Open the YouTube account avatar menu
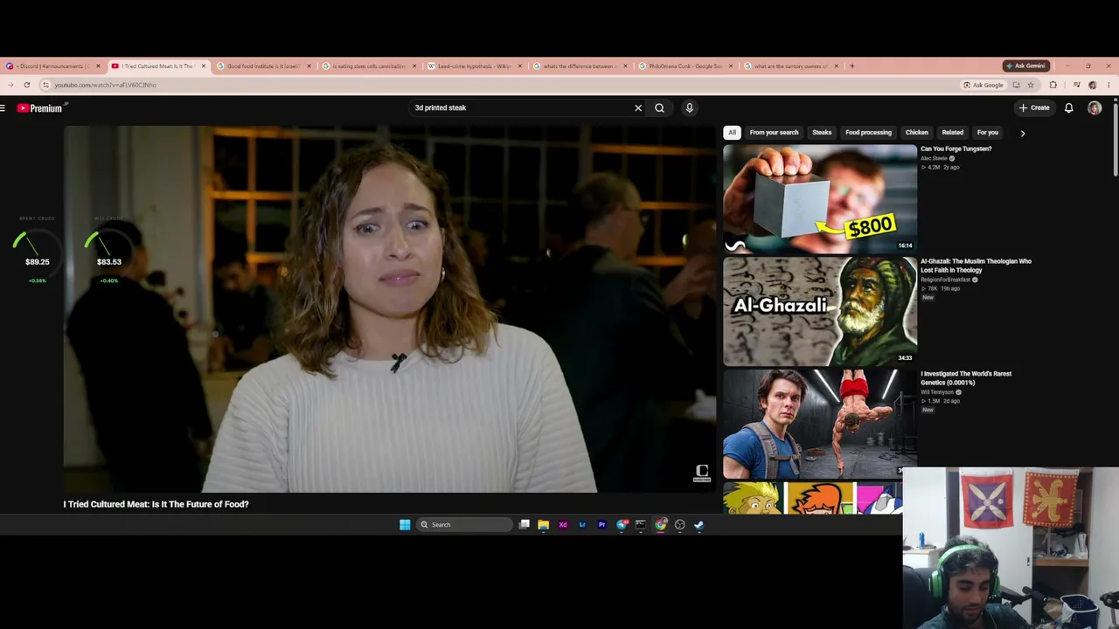The image size is (1119, 629). click(1095, 108)
